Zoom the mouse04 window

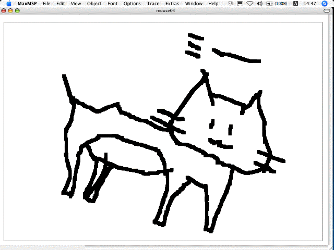pyautogui.click(x=17, y=10)
